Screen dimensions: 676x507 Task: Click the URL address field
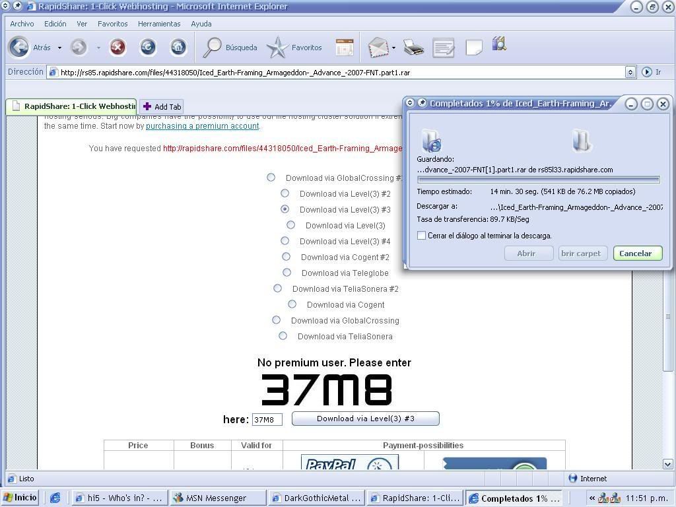(x=342, y=73)
